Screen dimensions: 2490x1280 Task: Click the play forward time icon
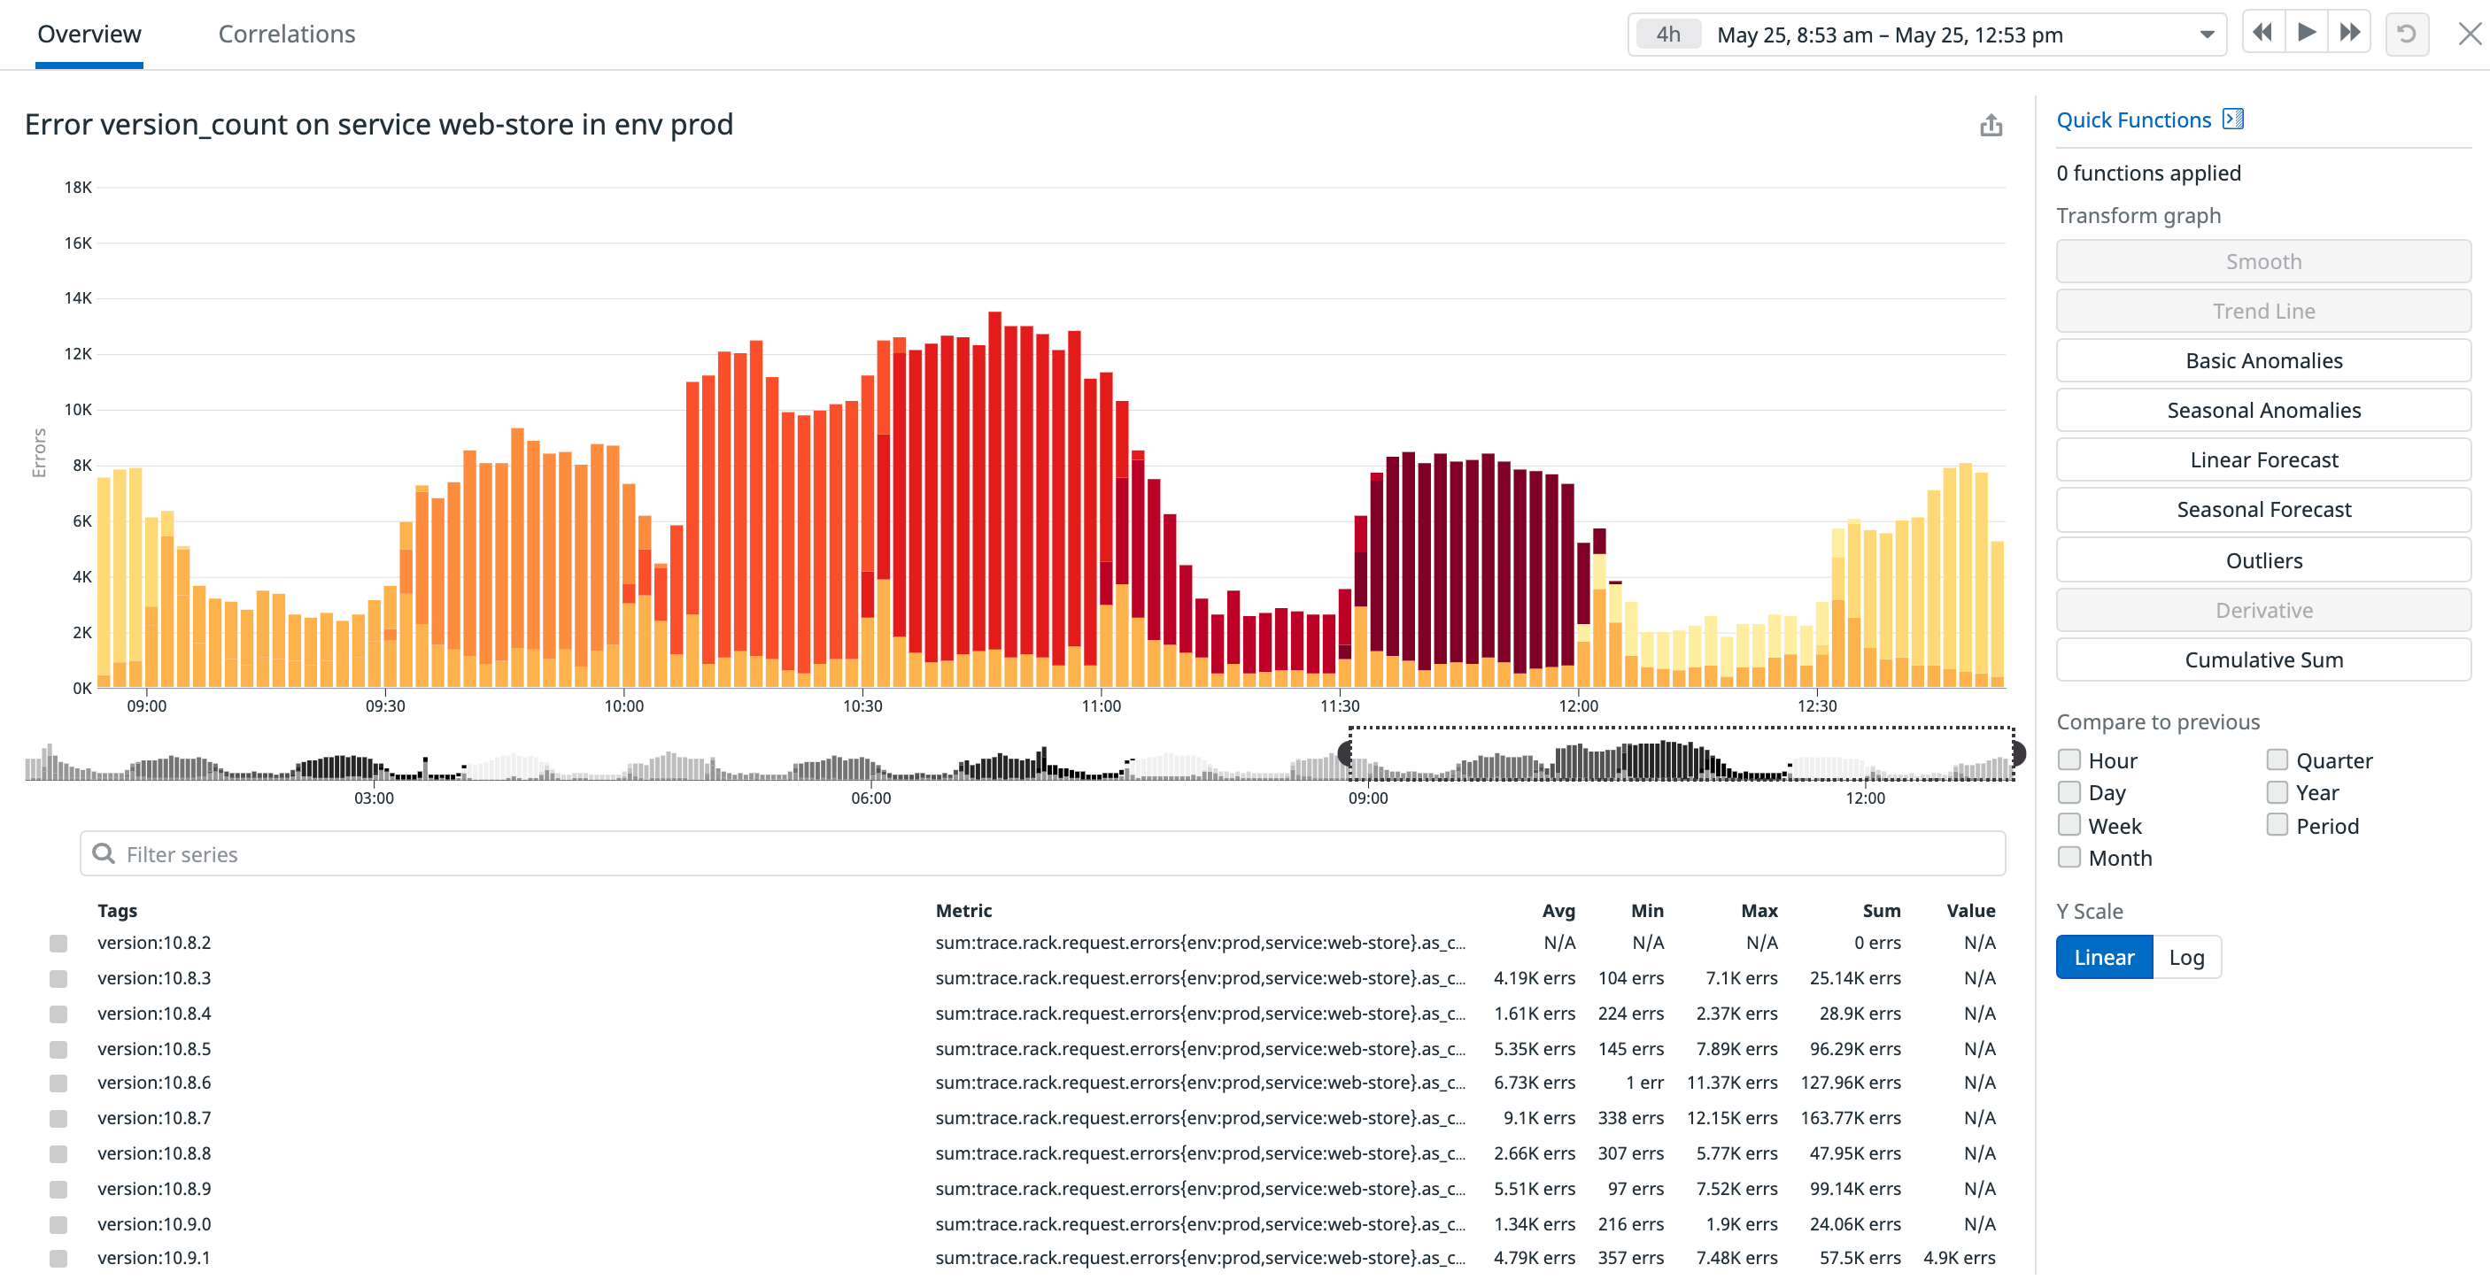(2306, 32)
